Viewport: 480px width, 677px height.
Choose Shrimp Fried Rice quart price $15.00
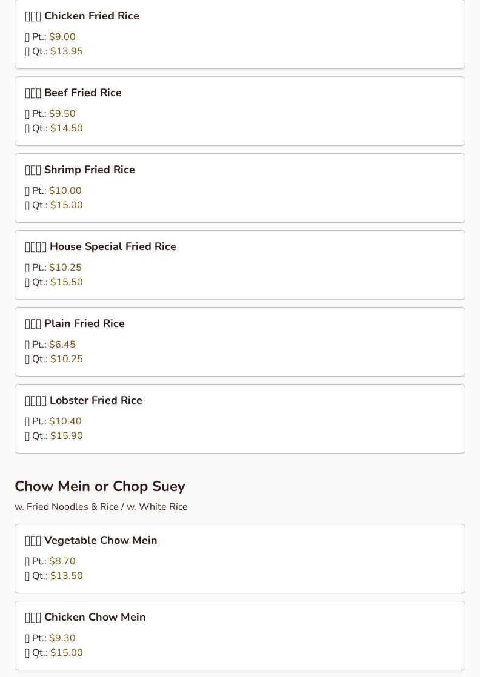point(67,205)
